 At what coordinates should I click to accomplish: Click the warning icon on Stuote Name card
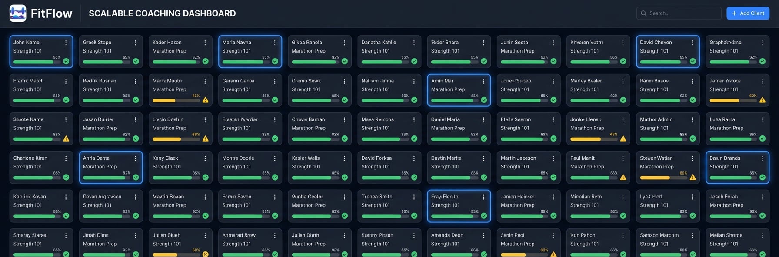click(66, 139)
